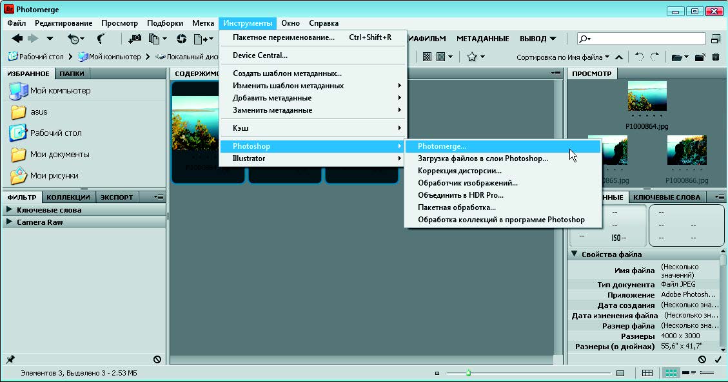Choose Photomerge... in the Photoshop submenu

pyautogui.click(x=503, y=146)
